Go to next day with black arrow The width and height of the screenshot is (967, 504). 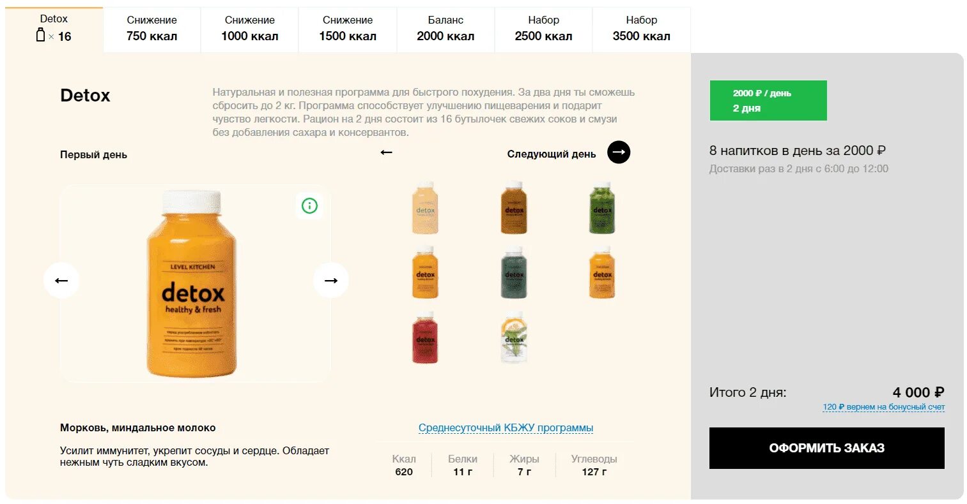point(618,152)
